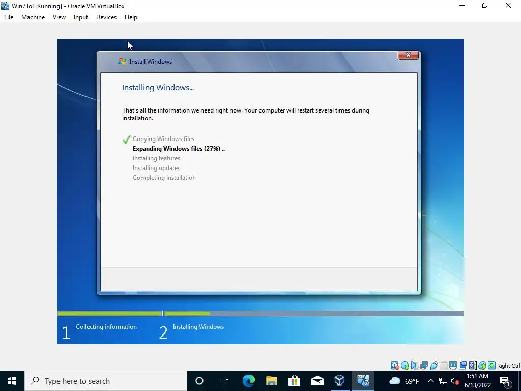The image size is (521, 391).
Task: Open Task View on the taskbar
Action: tap(224, 381)
